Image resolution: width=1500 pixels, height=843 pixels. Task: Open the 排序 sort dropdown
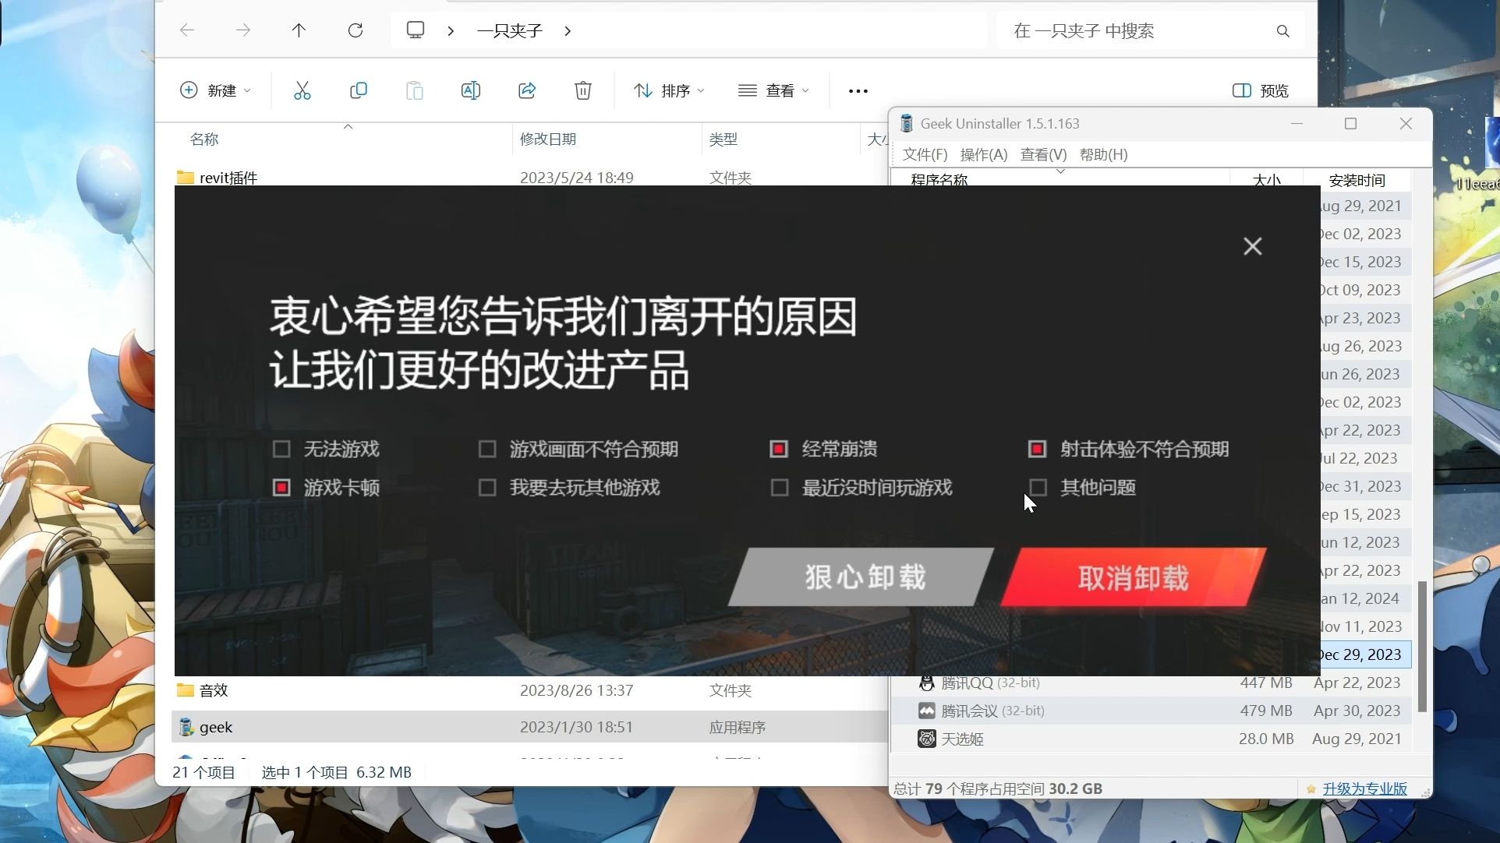669,90
